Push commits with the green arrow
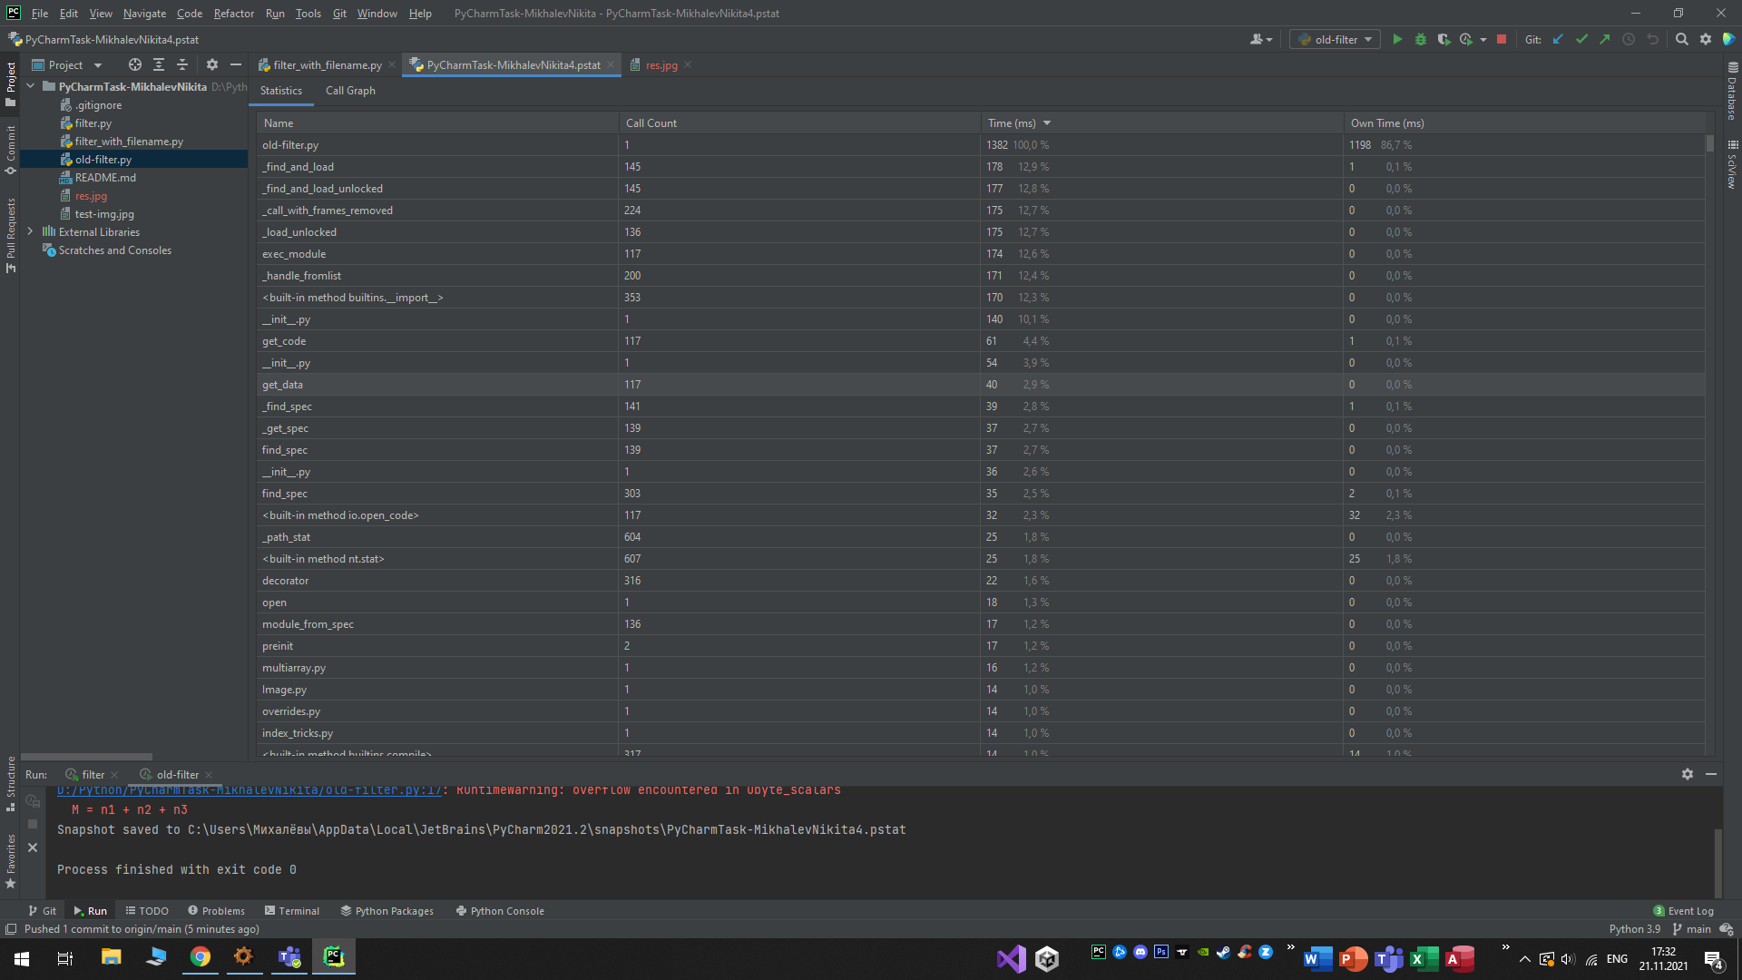 (1605, 39)
